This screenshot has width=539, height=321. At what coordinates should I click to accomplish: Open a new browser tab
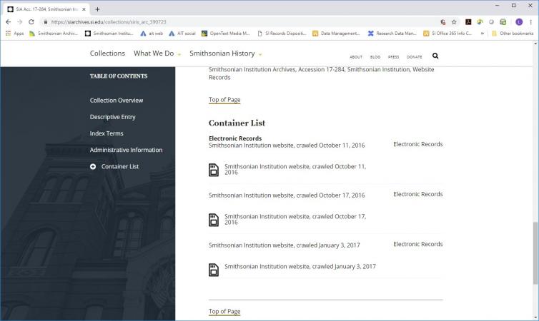coord(97,9)
